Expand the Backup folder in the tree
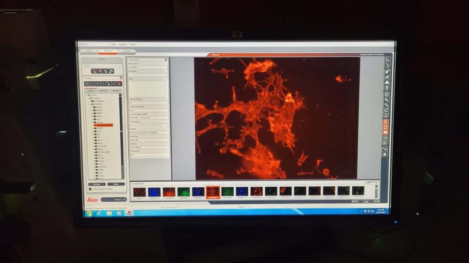The width and height of the screenshot is (469, 263). click(93, 122)
